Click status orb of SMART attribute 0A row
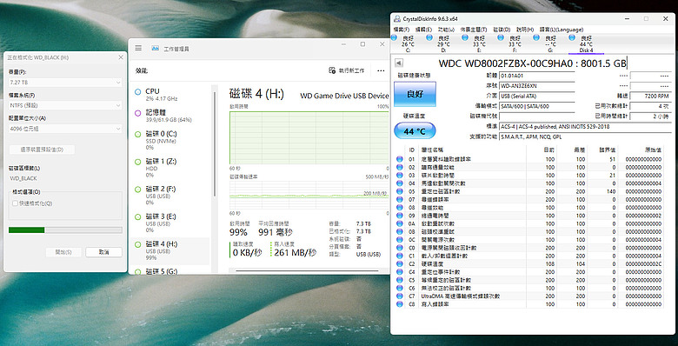The image size is (678, 346). [400, 223]
